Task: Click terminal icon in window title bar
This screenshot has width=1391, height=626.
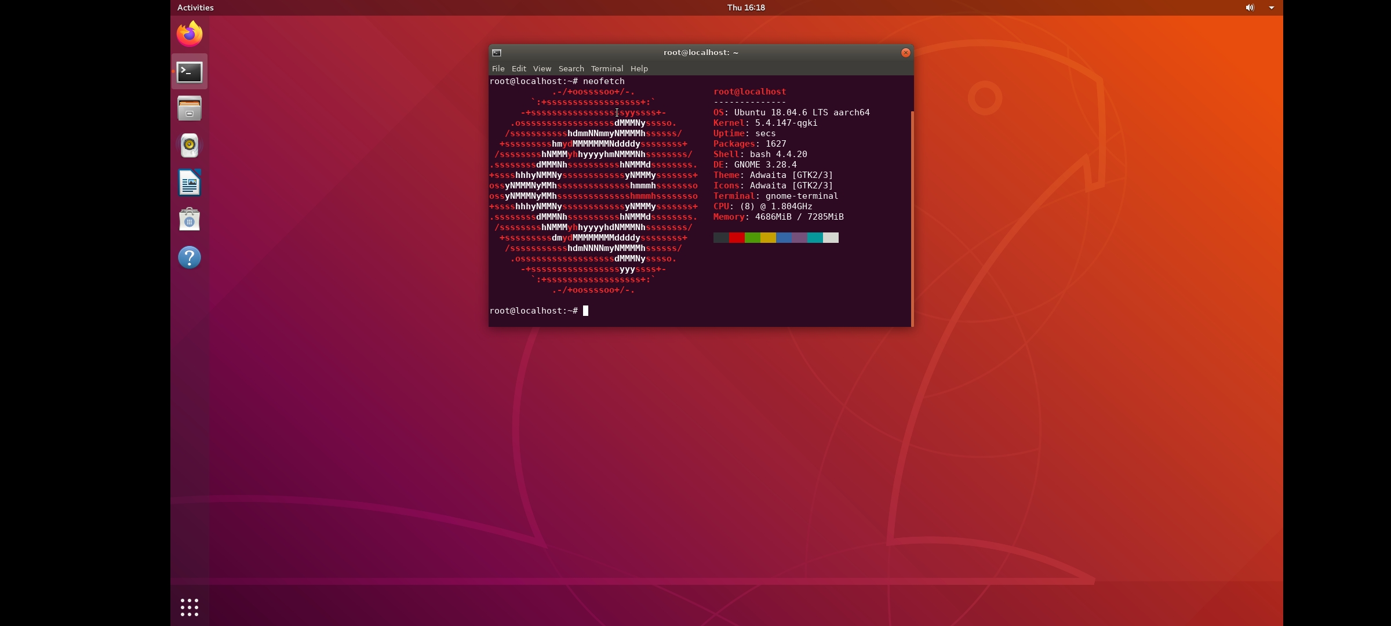Action: pos(497,53)
